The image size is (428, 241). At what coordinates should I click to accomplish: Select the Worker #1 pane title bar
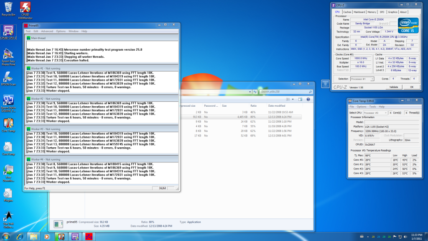click(102, 68)
